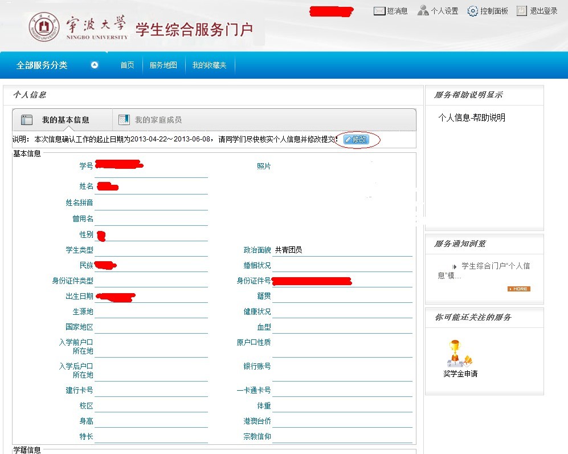Screen dimensions: 568x454
Task: Open short messages envelope icon
Action: click(x=379, y=11)
